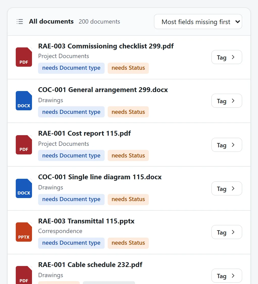This screenshot has width=258, height=284.
Task: Click PDF icon for RAE-001 Cost report 115
Action: [x=24, y=145]
